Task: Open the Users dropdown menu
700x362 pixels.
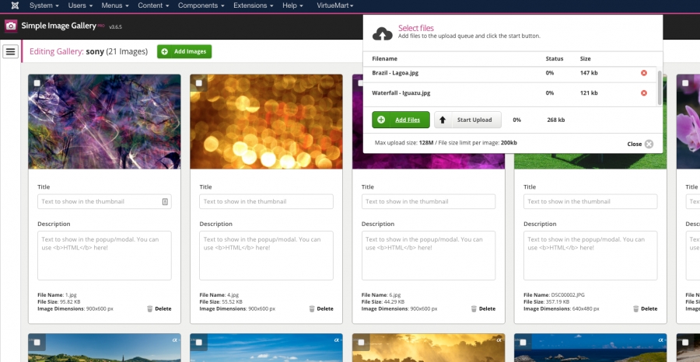Action: click(80, 5)
